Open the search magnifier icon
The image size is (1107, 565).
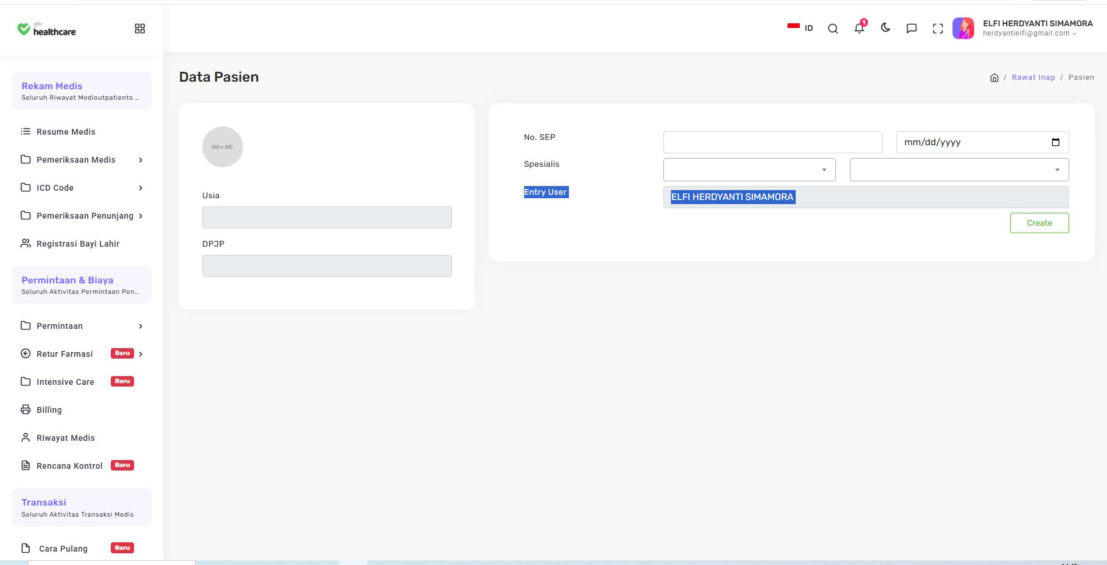[x=833, y=29]
